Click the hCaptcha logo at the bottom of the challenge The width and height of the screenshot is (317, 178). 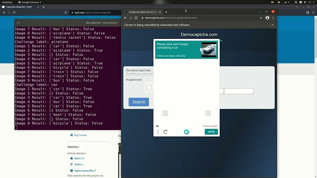point(186,132)
